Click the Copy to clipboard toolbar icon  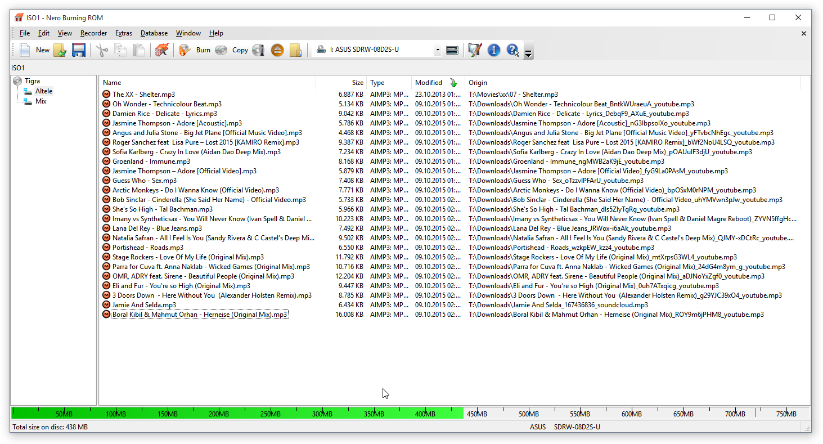[120, 50]
